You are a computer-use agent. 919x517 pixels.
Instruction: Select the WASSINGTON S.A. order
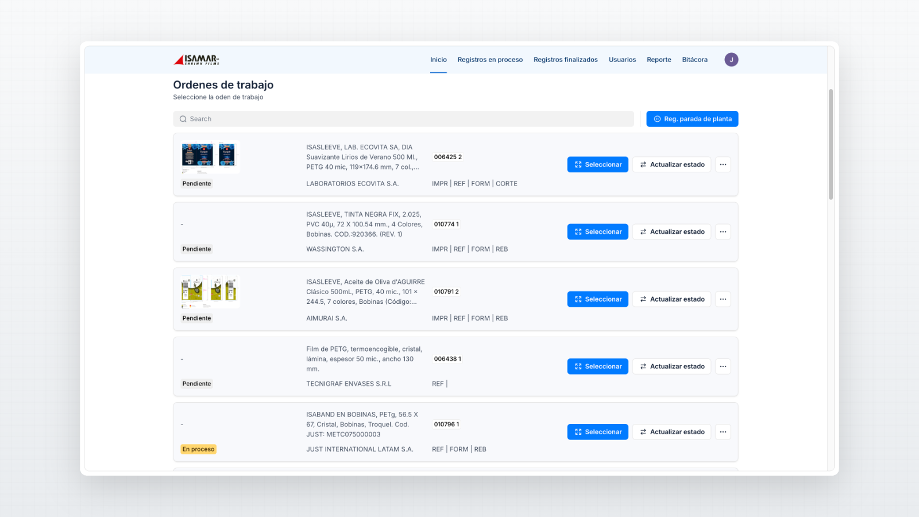598,232
